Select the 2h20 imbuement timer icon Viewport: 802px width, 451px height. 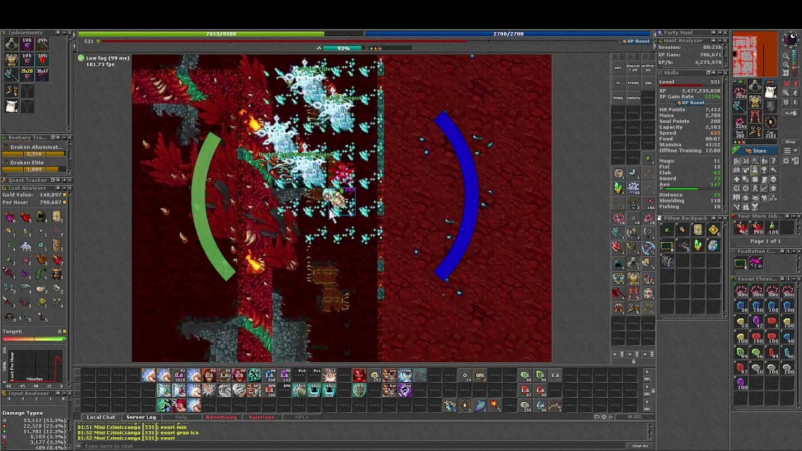click(x=27, y=75)
